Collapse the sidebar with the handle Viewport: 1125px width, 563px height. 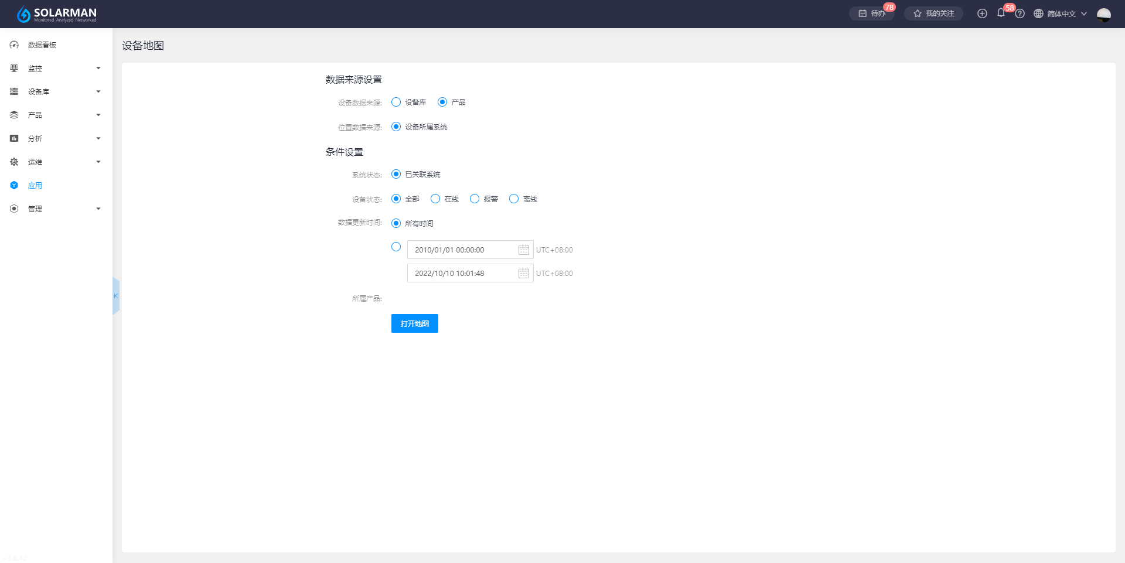point(116,296)
